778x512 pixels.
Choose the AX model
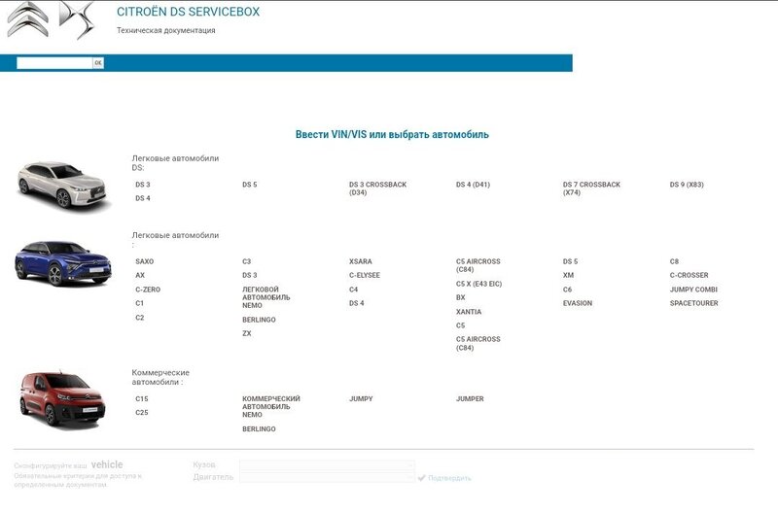(x=140, y=275)
